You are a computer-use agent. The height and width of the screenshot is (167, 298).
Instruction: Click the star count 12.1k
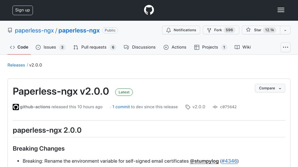[x=269, y=30]
